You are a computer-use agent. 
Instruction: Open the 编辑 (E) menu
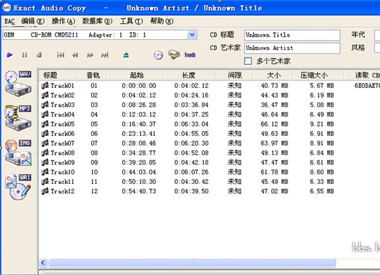point(33,21)
